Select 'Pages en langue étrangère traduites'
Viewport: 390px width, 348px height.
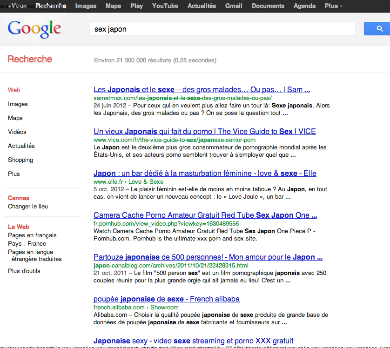(x=34, y=255)
